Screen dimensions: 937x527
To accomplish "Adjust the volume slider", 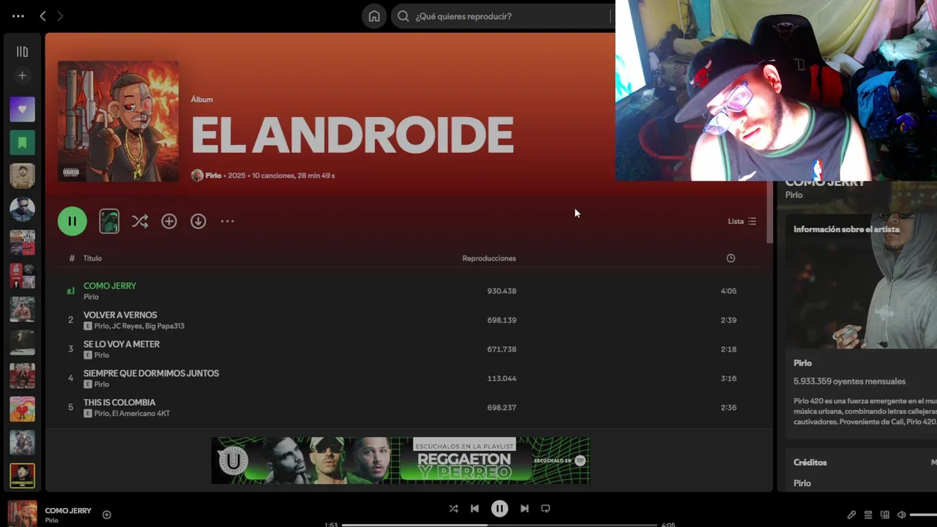I will [924, 515].
